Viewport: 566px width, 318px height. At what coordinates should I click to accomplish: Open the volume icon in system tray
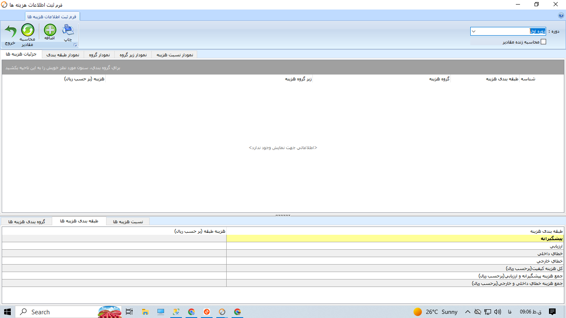pyautogui.click(x=498, y=312)
